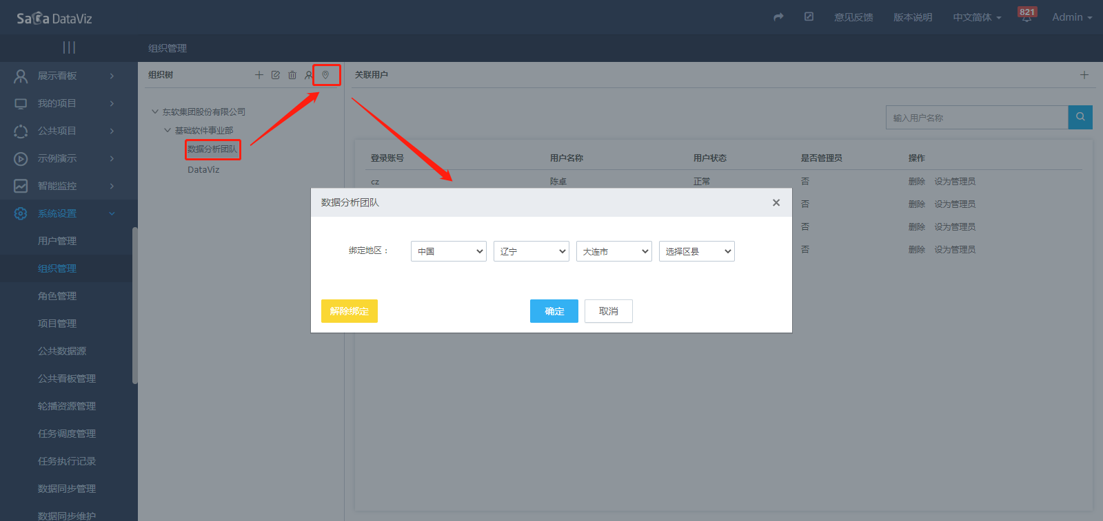Open notifications bell with 821 badge
1103x521 pixels.
1026,17
